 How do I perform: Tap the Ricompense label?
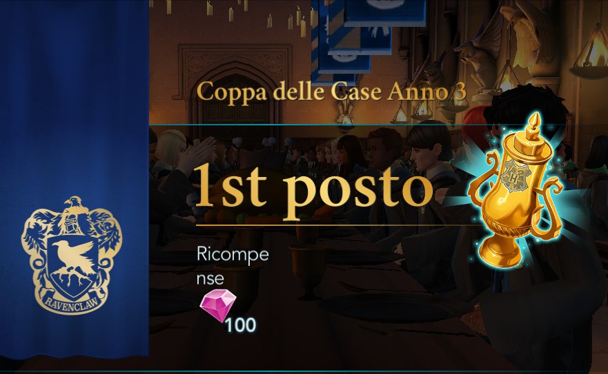coord(233,266)
